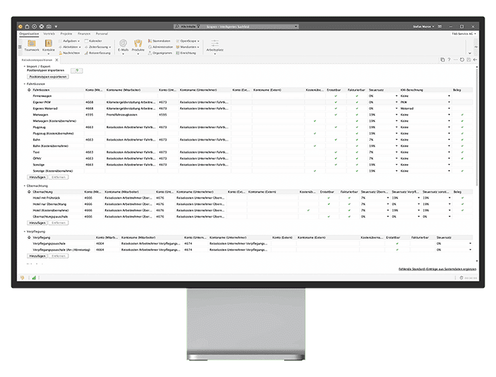Toggle Erstattbar checkbox for Eigener PKW

point(336,102)
